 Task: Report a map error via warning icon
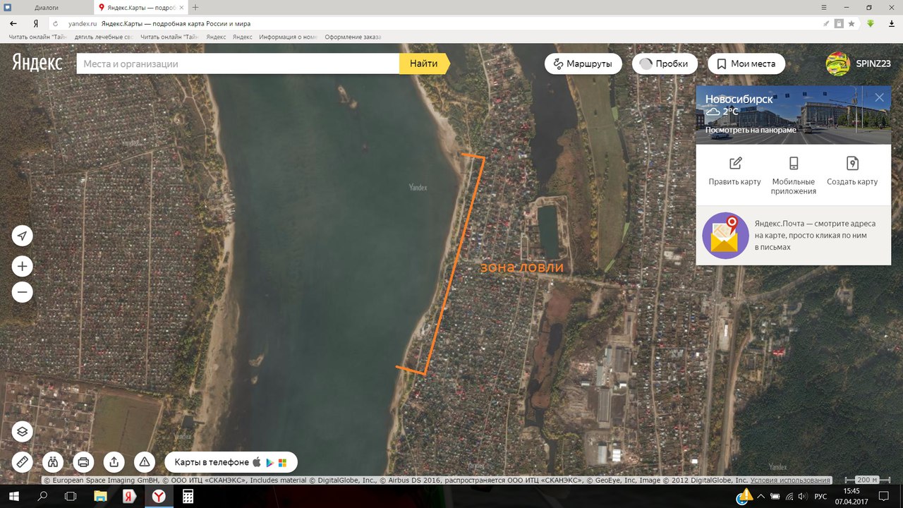[144, 462]
